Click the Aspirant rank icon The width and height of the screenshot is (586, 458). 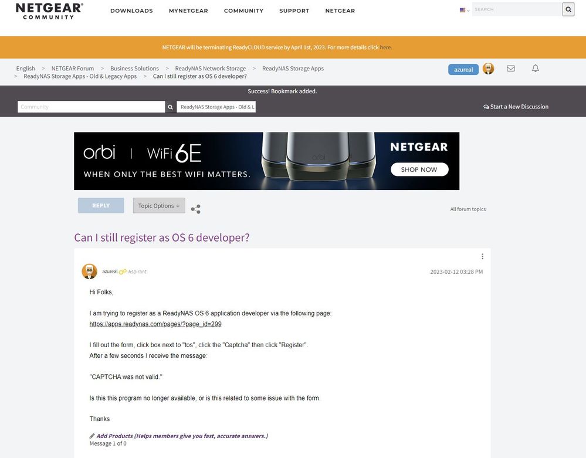tap(123, 272)
